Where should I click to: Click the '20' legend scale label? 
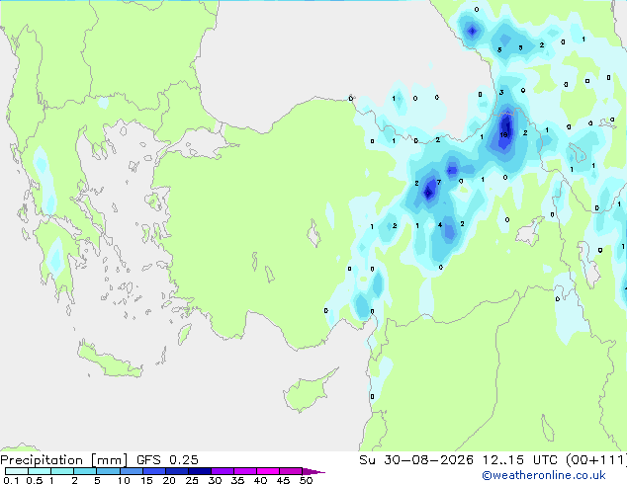tap(169, 480)
